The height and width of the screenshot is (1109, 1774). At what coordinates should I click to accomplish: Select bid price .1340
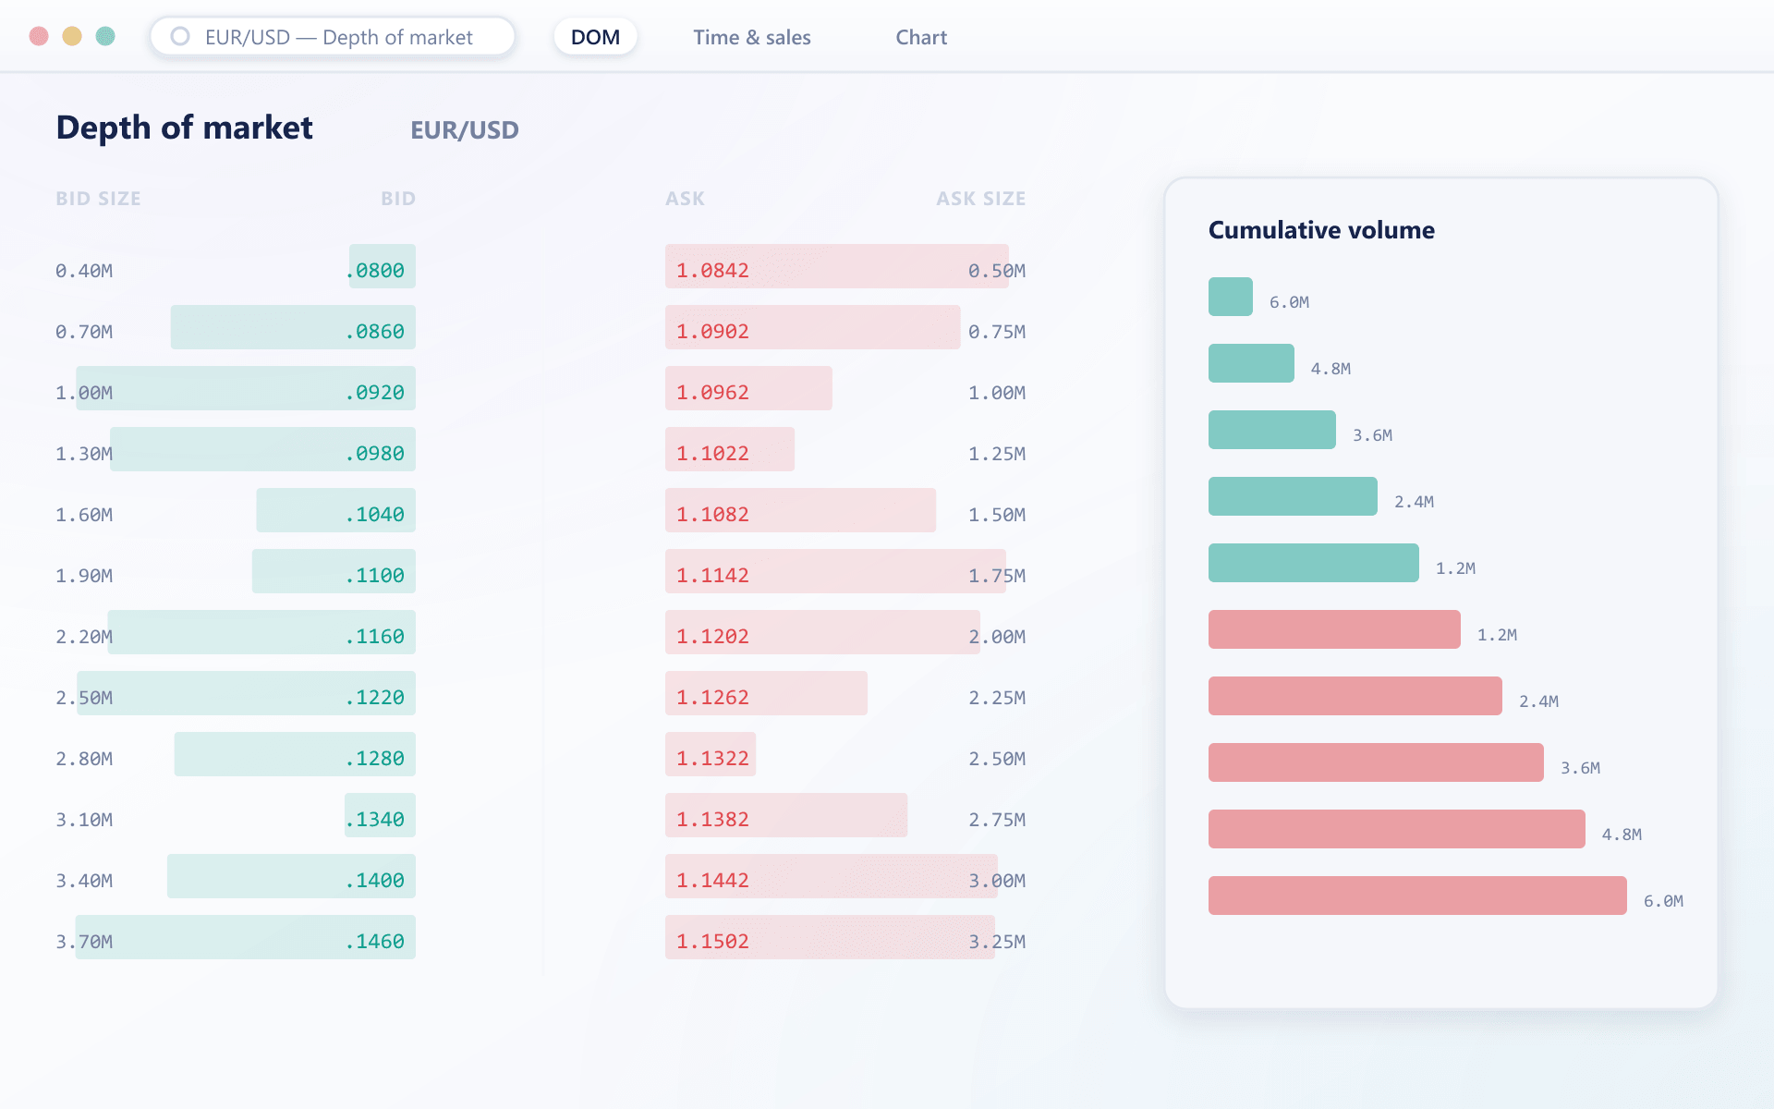tap(375, 820)
